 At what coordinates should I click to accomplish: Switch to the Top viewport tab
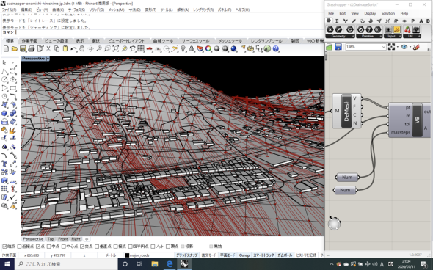coord(51,239)
